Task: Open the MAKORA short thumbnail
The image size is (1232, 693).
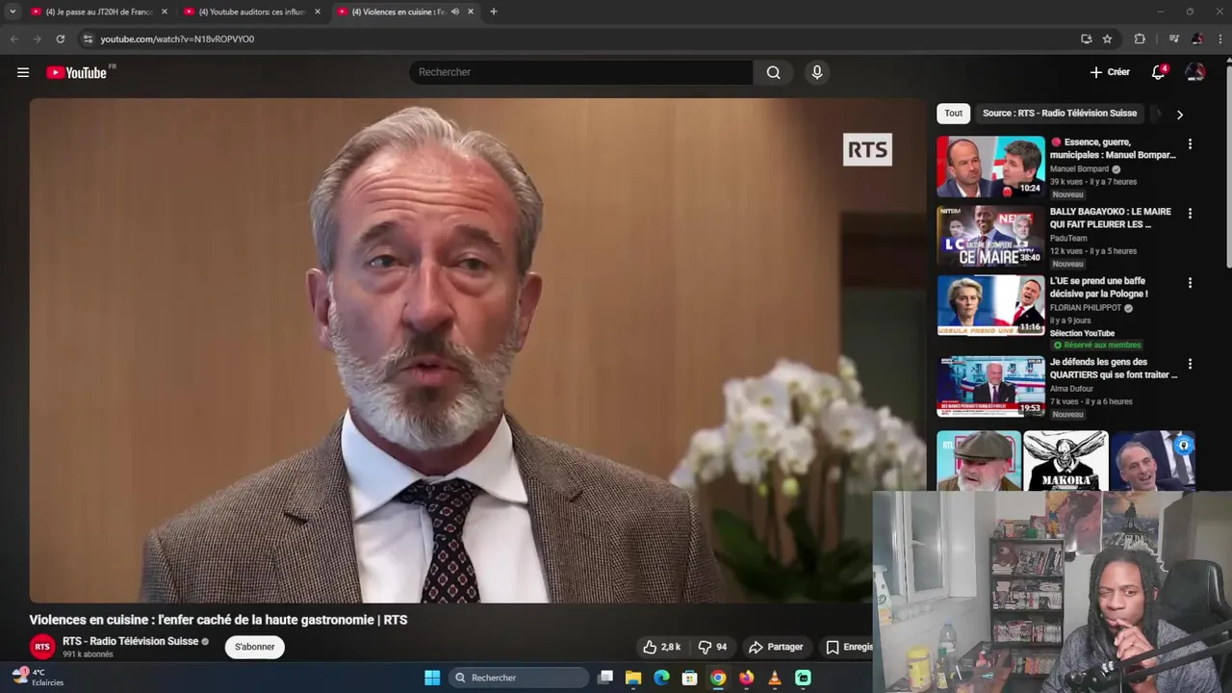Action: 1065,460
